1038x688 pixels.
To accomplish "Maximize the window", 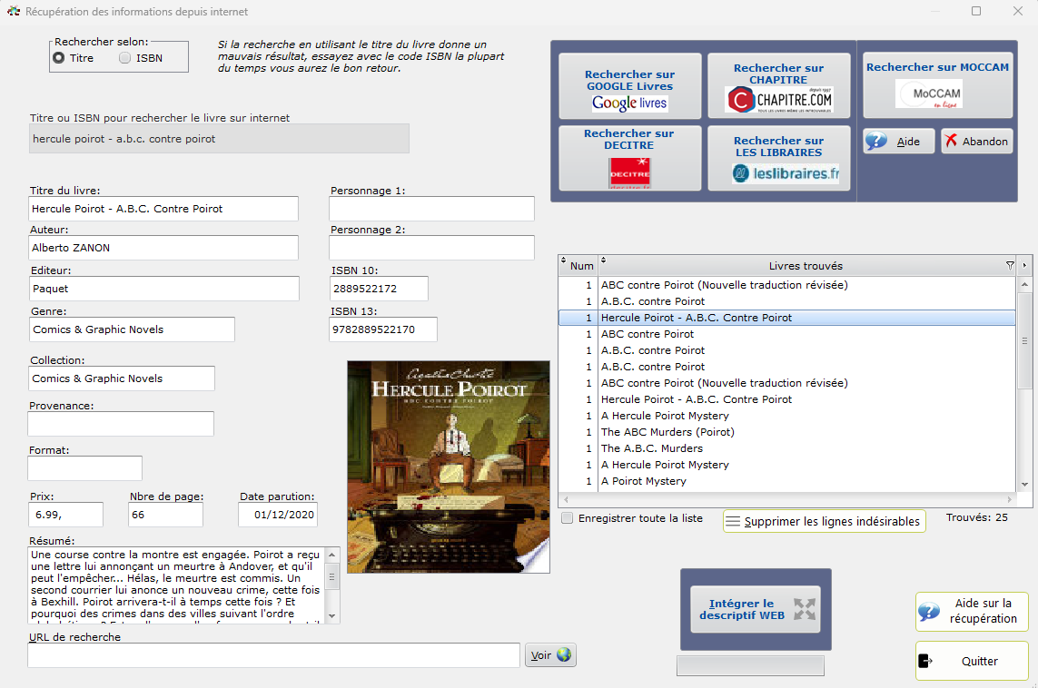I will [975, 11].
